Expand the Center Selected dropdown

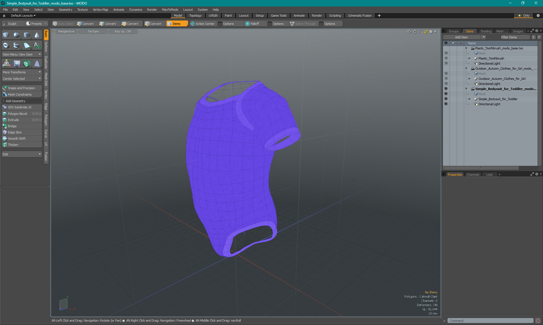(39, 78)
